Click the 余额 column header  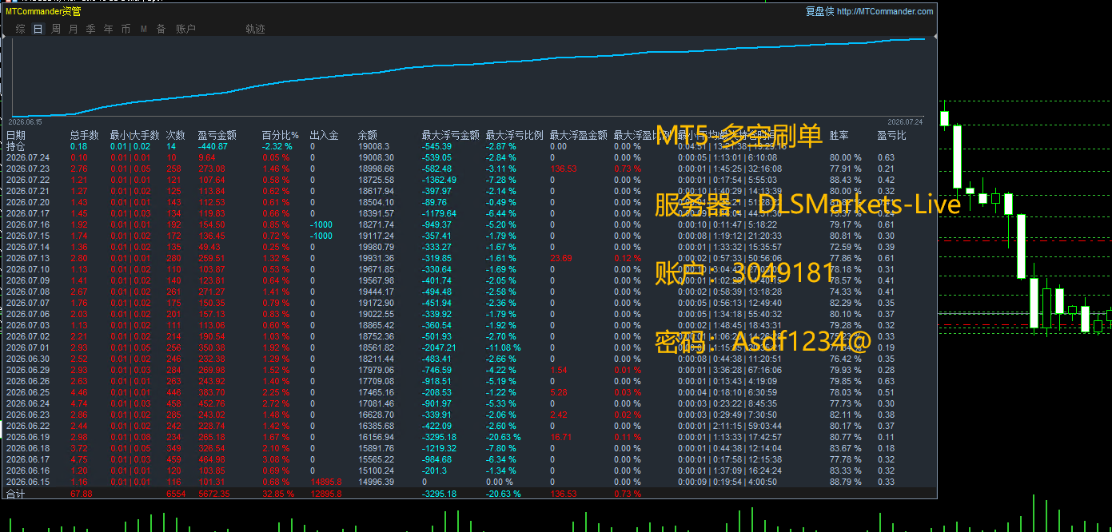point(368,135)
